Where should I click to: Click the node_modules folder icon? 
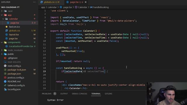tap(5, 50)
